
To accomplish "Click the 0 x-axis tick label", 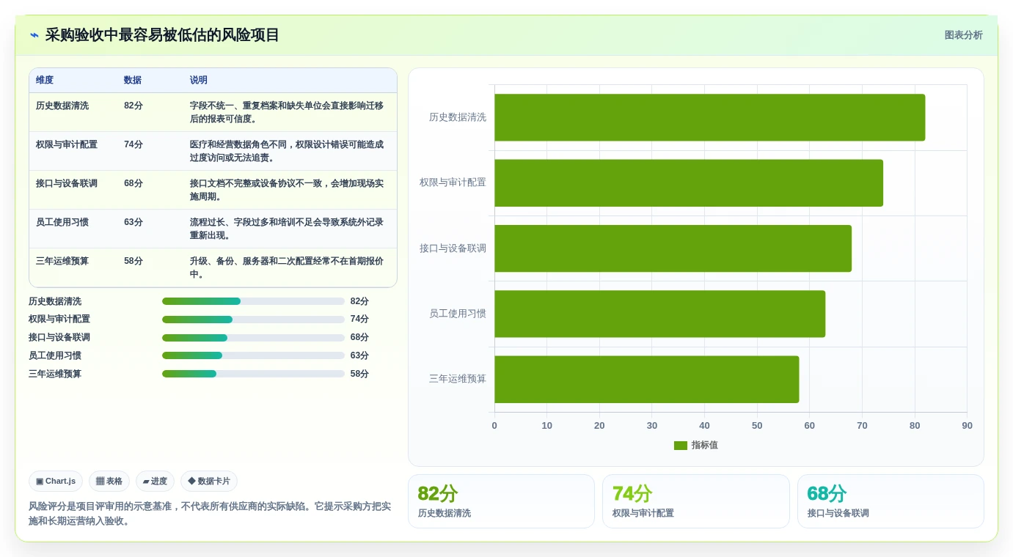I will point(494,426).
